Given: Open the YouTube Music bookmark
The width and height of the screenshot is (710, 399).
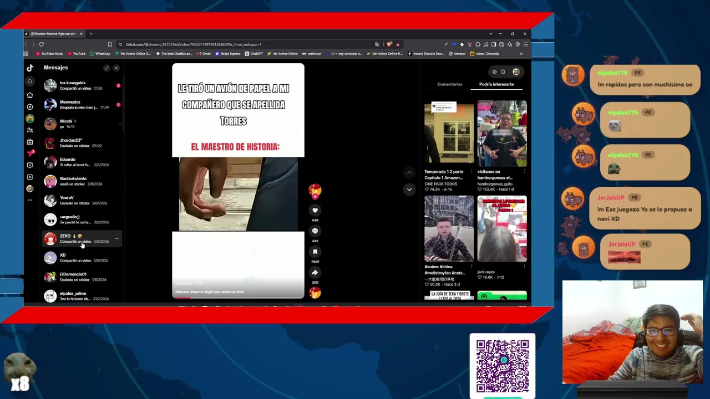Looking at the screenshot, I should (49, 54).
